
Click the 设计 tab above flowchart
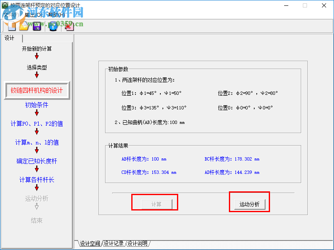pos(10,38)
